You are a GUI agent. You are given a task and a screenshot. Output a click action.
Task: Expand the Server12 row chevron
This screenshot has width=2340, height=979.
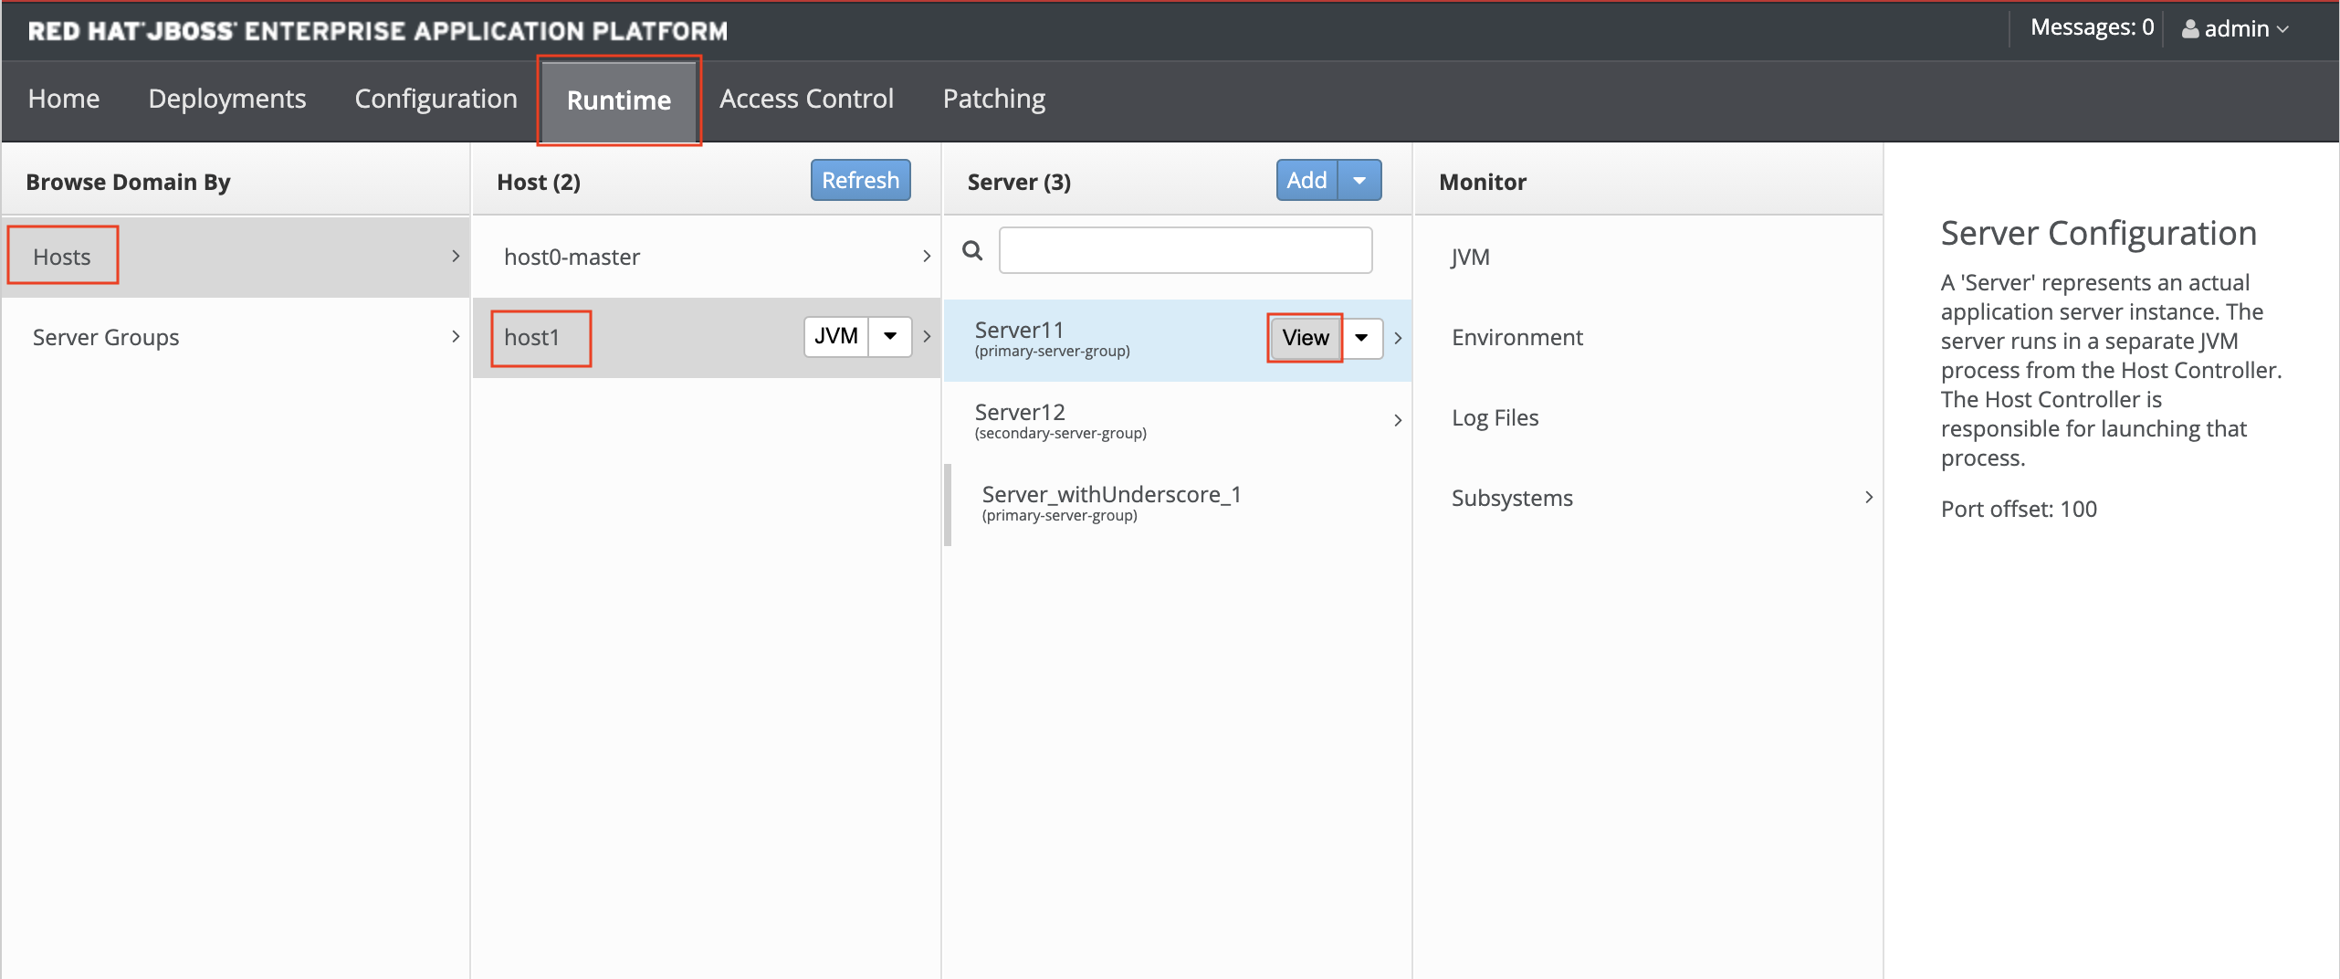coord(1398,420)
